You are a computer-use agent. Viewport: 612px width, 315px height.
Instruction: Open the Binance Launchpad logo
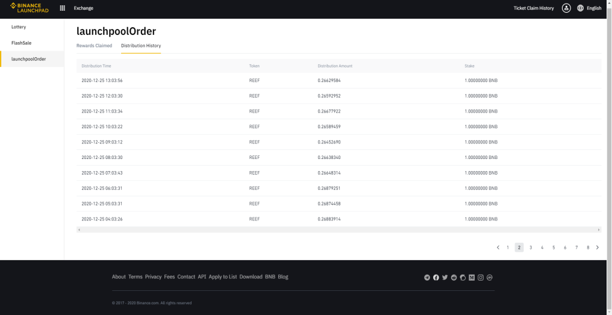tap(30, 8)
